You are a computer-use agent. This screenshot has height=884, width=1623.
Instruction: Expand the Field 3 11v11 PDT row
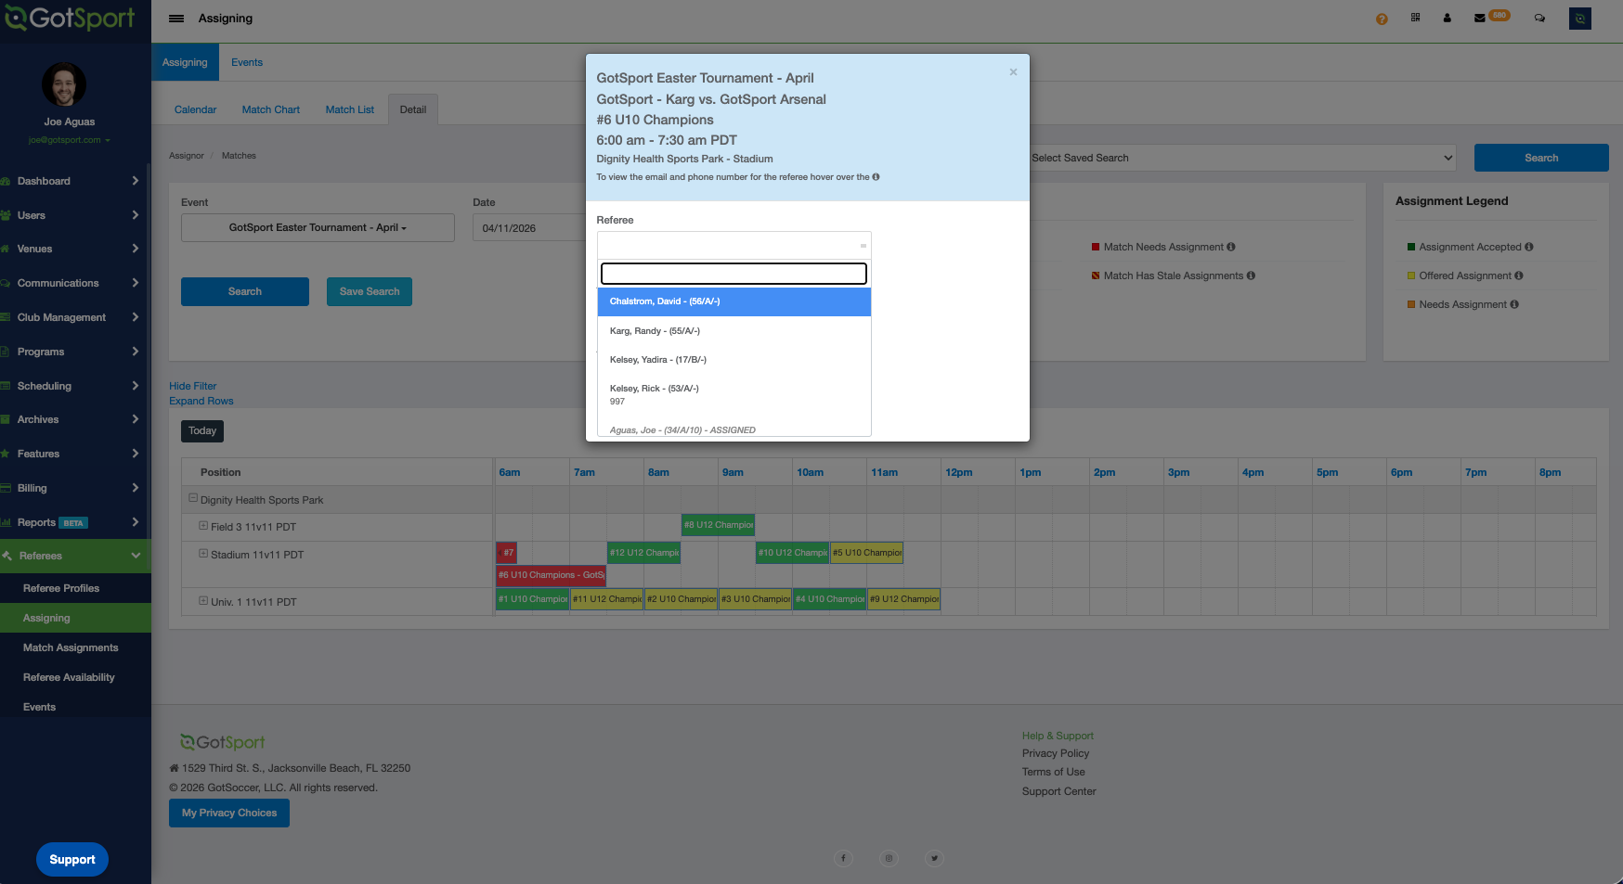pos(203,526)
